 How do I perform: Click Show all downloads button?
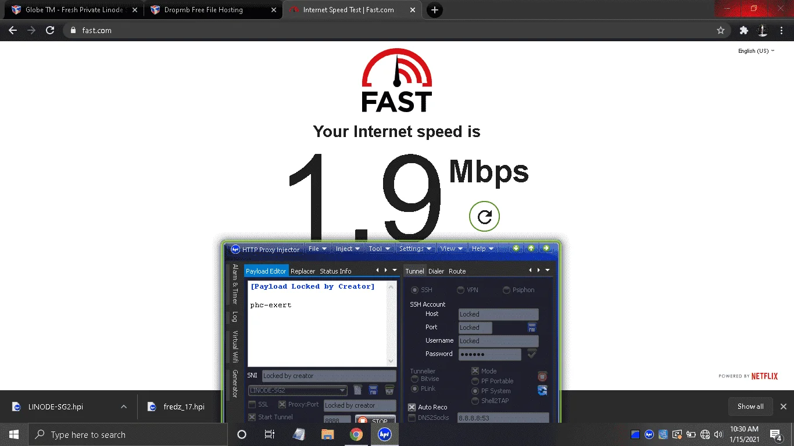[x=750, y=407]
